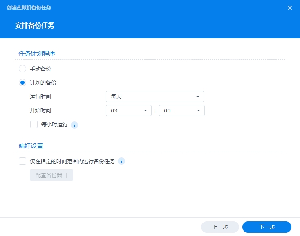Image resolution: width=300 pixels, height=236 pixels.
Task: Click the 开始时间 field label
Action: tap(40, 110)
